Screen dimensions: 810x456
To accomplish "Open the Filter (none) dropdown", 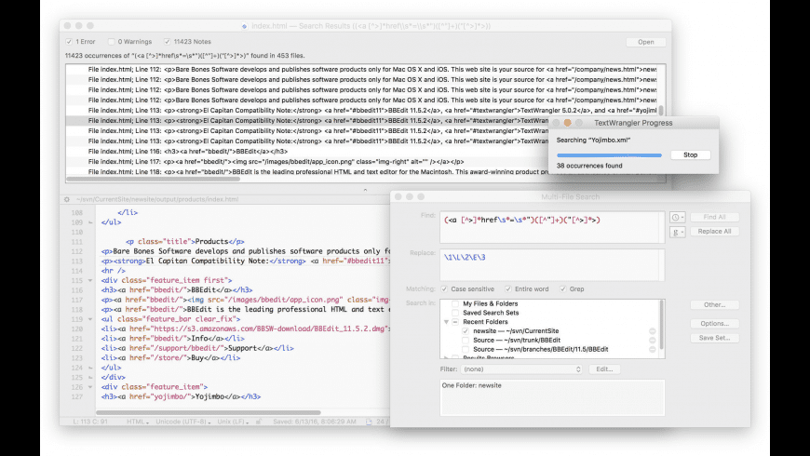I will [x=521, y=369].
